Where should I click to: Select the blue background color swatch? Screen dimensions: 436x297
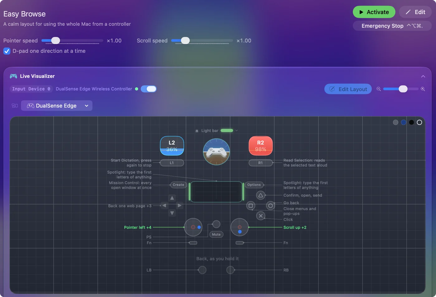click(404, 122)
